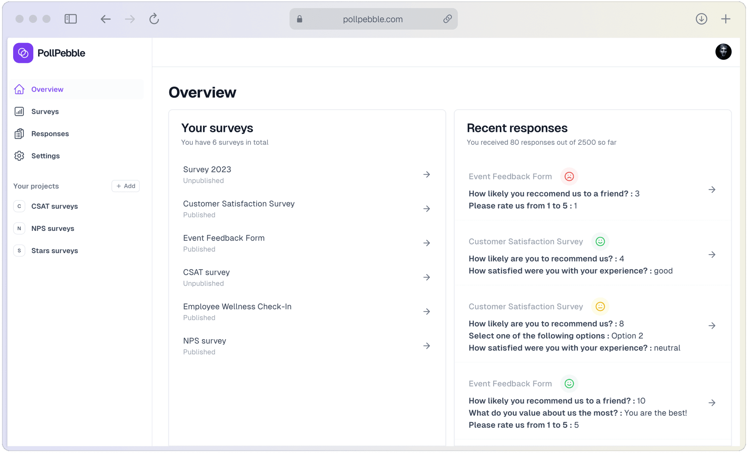This screenshot has height=454, width=748.
Task: Select the Stars surveys project
Action: click(x=55, y=251)
